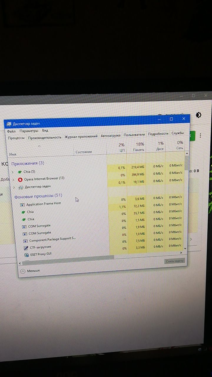The image size is (212, 377).
Task: Expand the Opera Internet Browser (13) group
Action: click(13, 179)
